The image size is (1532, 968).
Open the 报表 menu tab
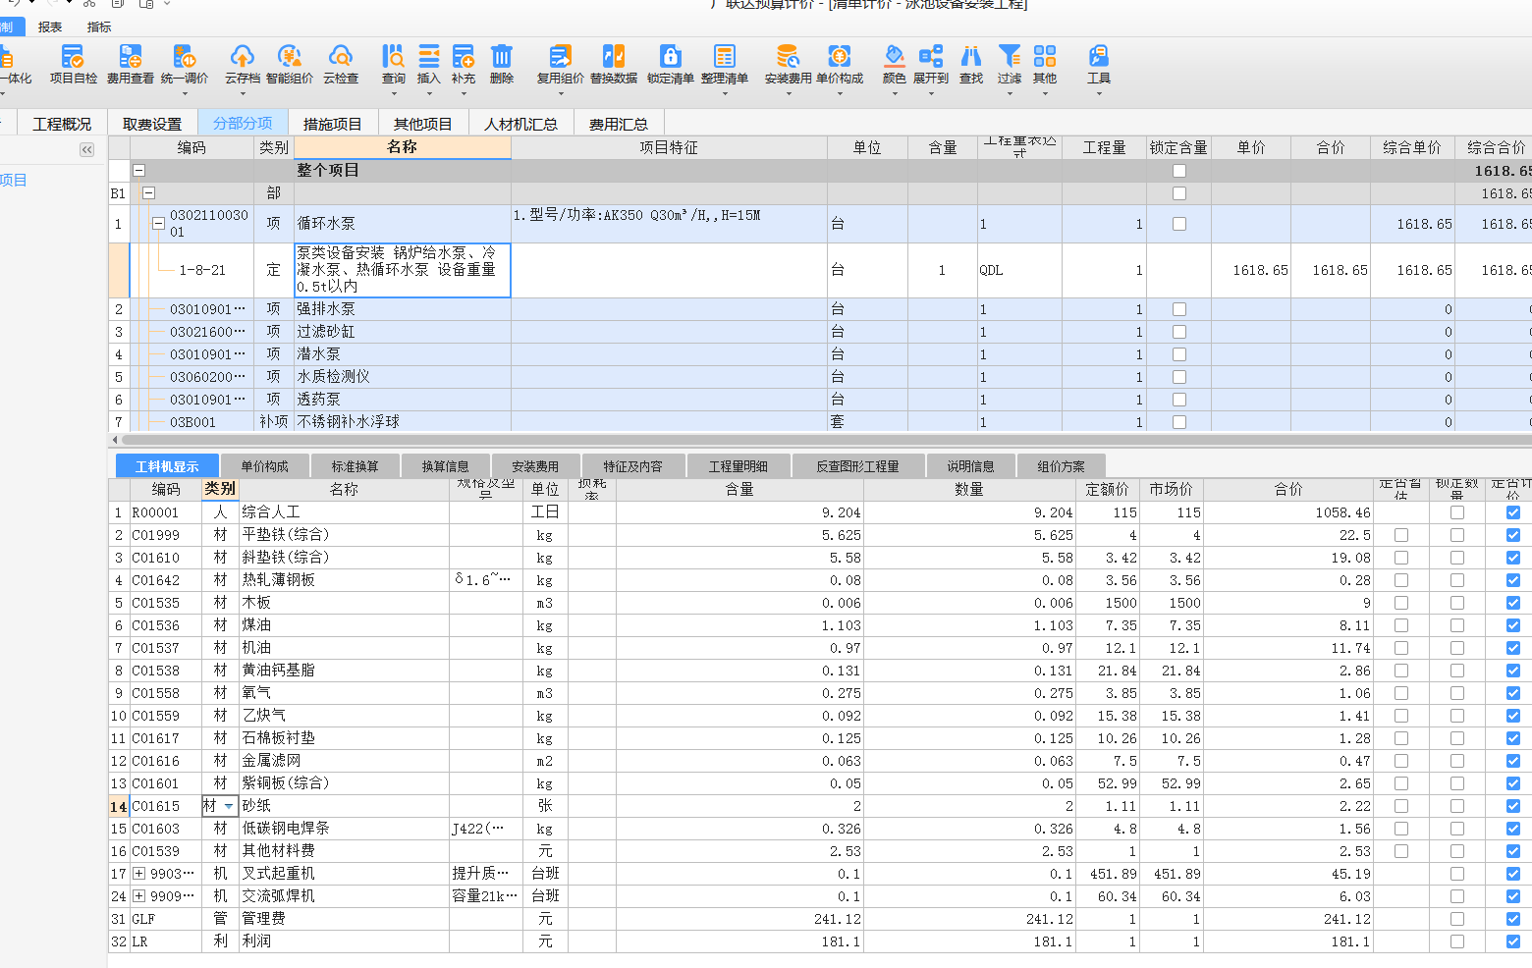click(x=50, y=27)
